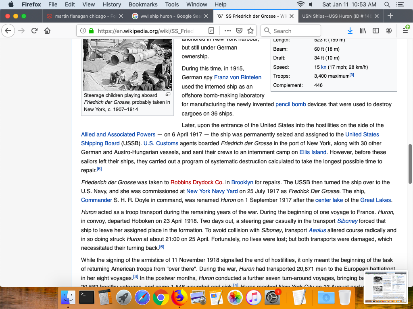The width and height of the screenshot is (413, 309).
Task: Bookmark this page with the star
Action: click(250, 31)
